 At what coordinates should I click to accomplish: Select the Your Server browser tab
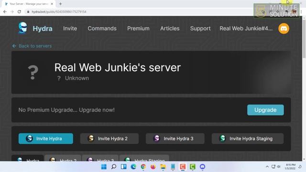click(x=29, y=4)
